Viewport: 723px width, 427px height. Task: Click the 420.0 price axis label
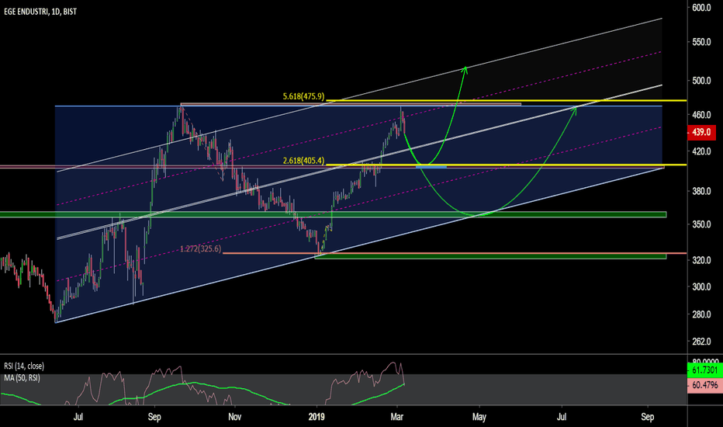coord(701,151)
